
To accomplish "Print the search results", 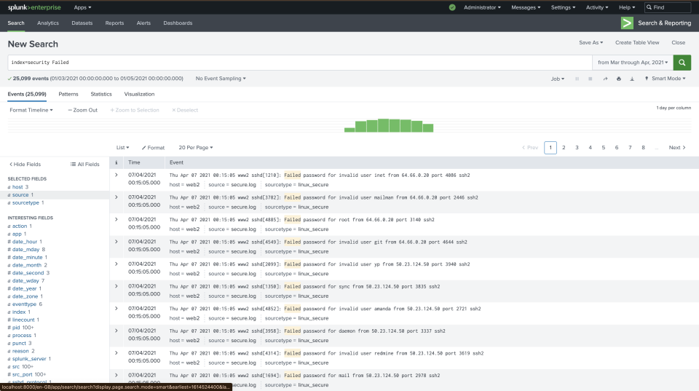I will pyautogui.click(x=618, y=79).
